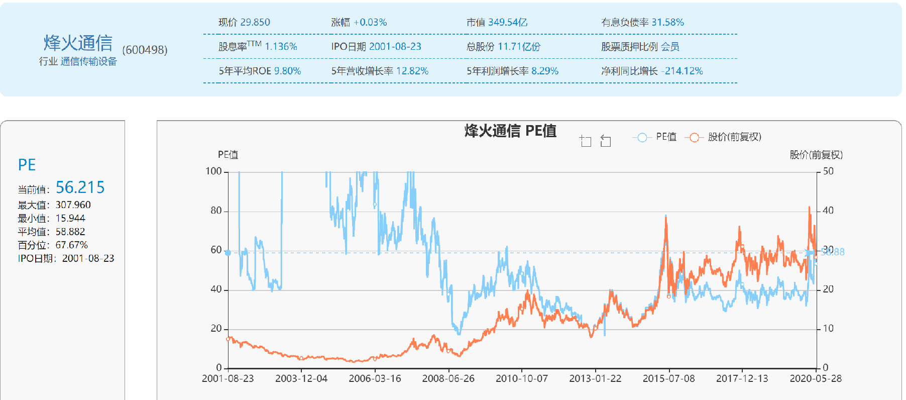Click the 2001-08-23 x-axis date label

click(228, 378)
